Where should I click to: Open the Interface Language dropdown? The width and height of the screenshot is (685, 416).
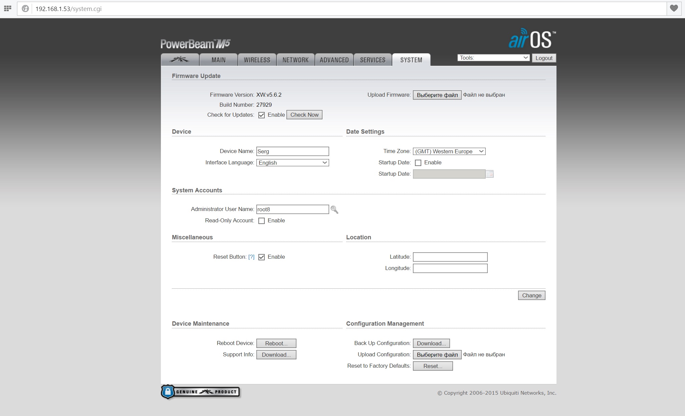pyautogui.click(x=292, y=163)
